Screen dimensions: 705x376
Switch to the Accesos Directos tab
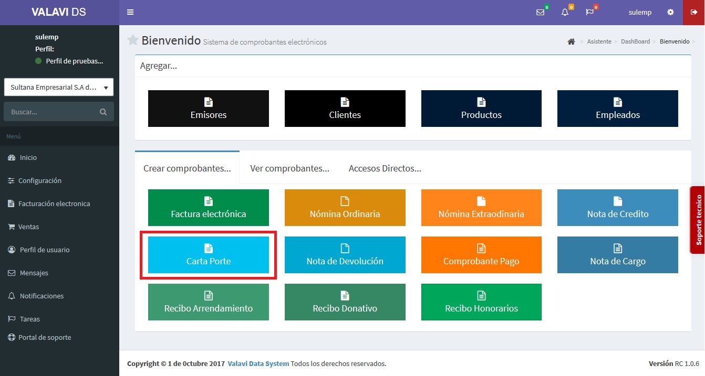tap(385, 168)
